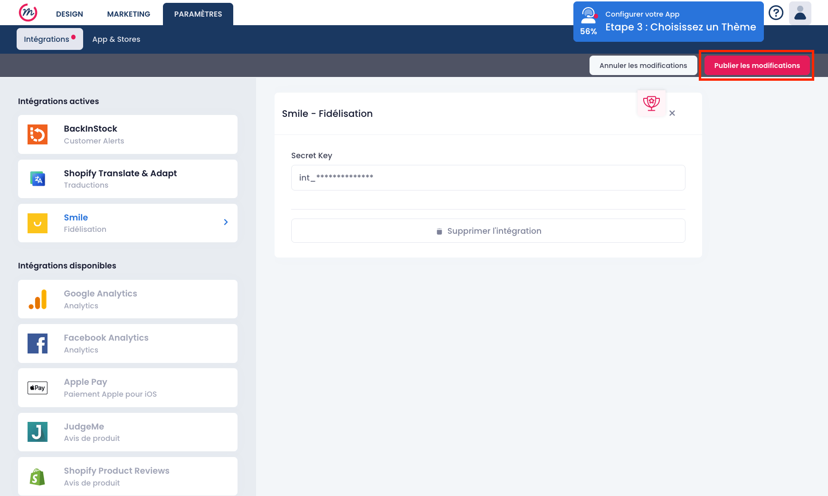Close the Smile - Fidélisation panel
The width and height of the screenshot is (828, 496).
[672, 113]
